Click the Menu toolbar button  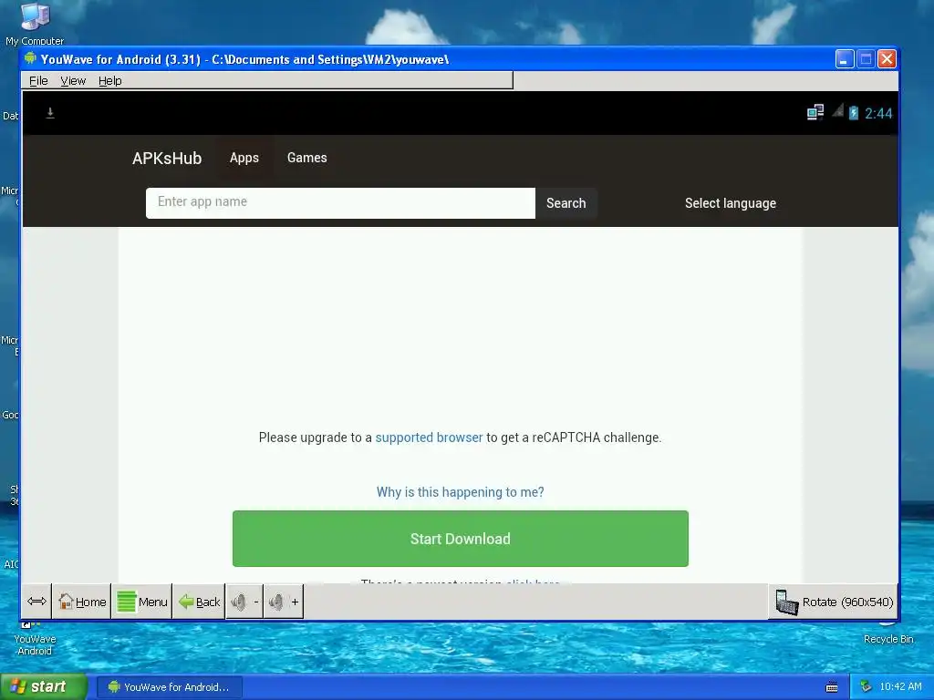pyautogui.click(x=141, y=602)
